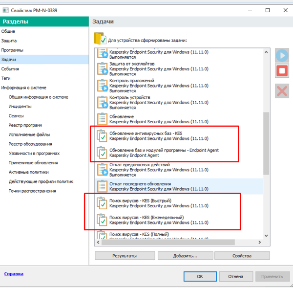The height and width of the screenshot is (289, 293).
Task: Click the horizontal scrollbar thumb in task list
Action: [x=168, y=242]
